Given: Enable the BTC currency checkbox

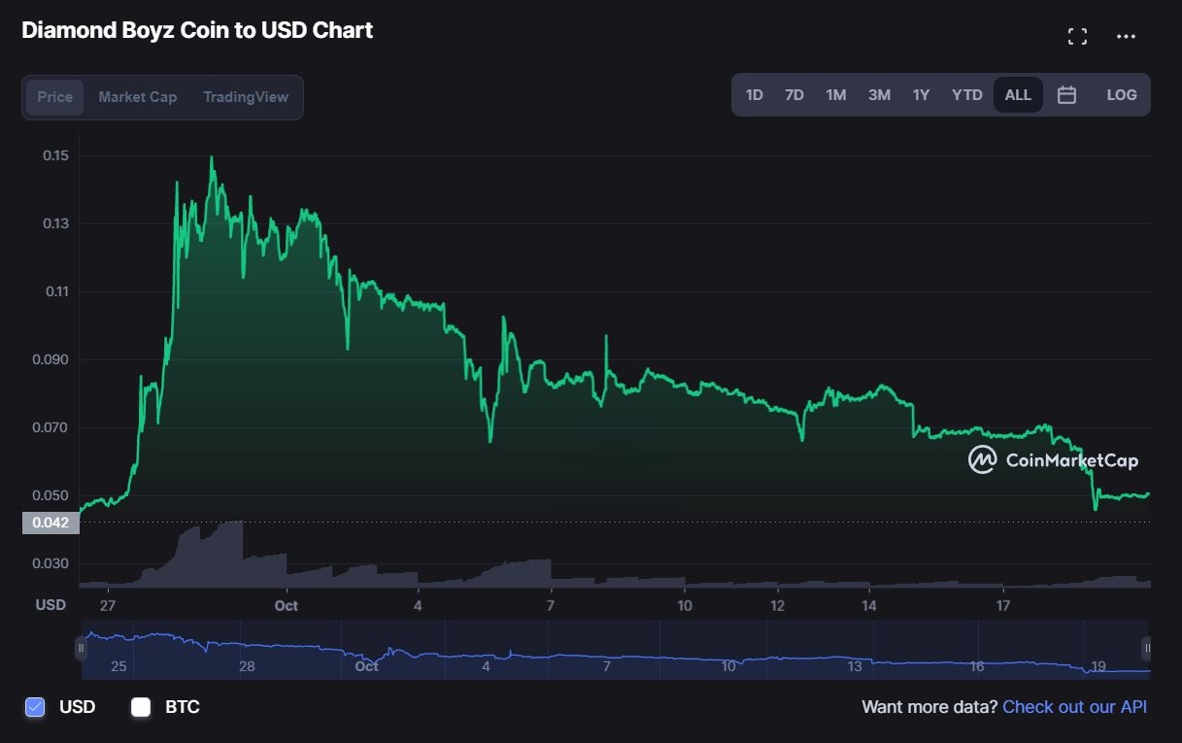Looking at the screenshot, I should click(x=141, y=707).
